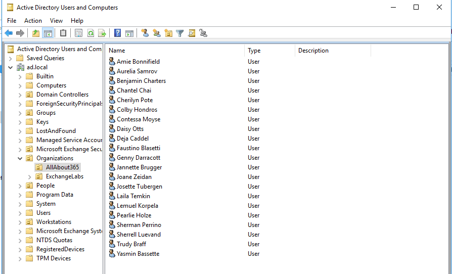Select user Pearlie Holze

pyautogui.click(x=134, y=215)
